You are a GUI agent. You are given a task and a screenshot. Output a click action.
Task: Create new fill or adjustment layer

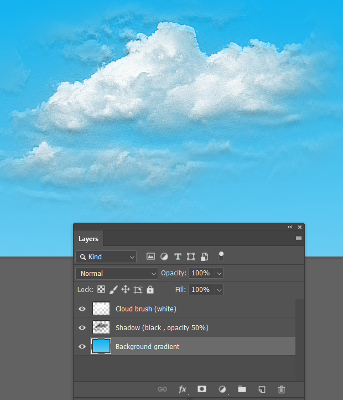click(222, 389)
